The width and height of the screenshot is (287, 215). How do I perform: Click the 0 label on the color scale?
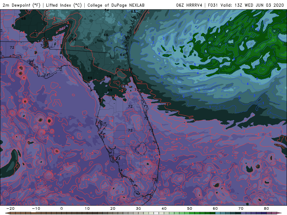click(x=61, y=209)
